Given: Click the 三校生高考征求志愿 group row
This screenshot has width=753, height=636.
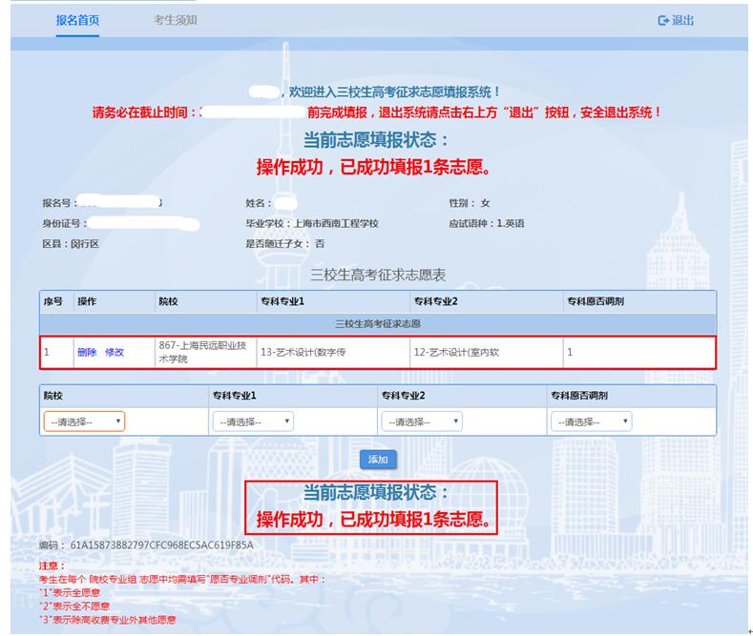Looking at the screenshot, I should point(378,324).
